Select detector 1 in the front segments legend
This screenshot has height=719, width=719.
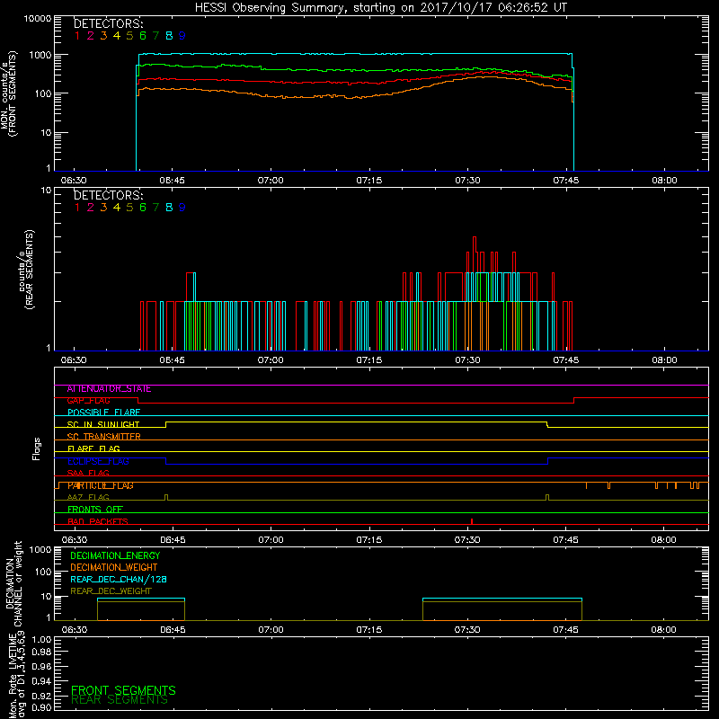tap(77, 36)
